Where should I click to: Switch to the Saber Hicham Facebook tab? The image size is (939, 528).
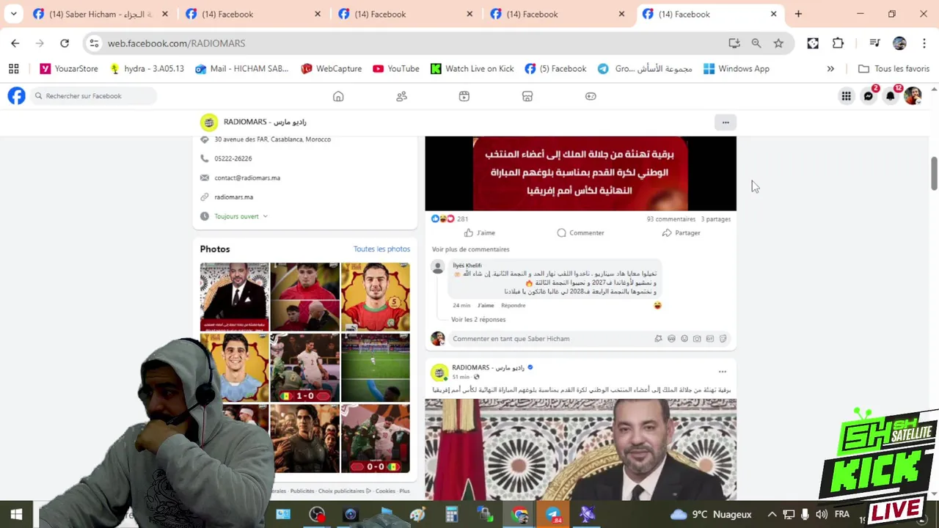pyautogui.click(x=101, y=14)
